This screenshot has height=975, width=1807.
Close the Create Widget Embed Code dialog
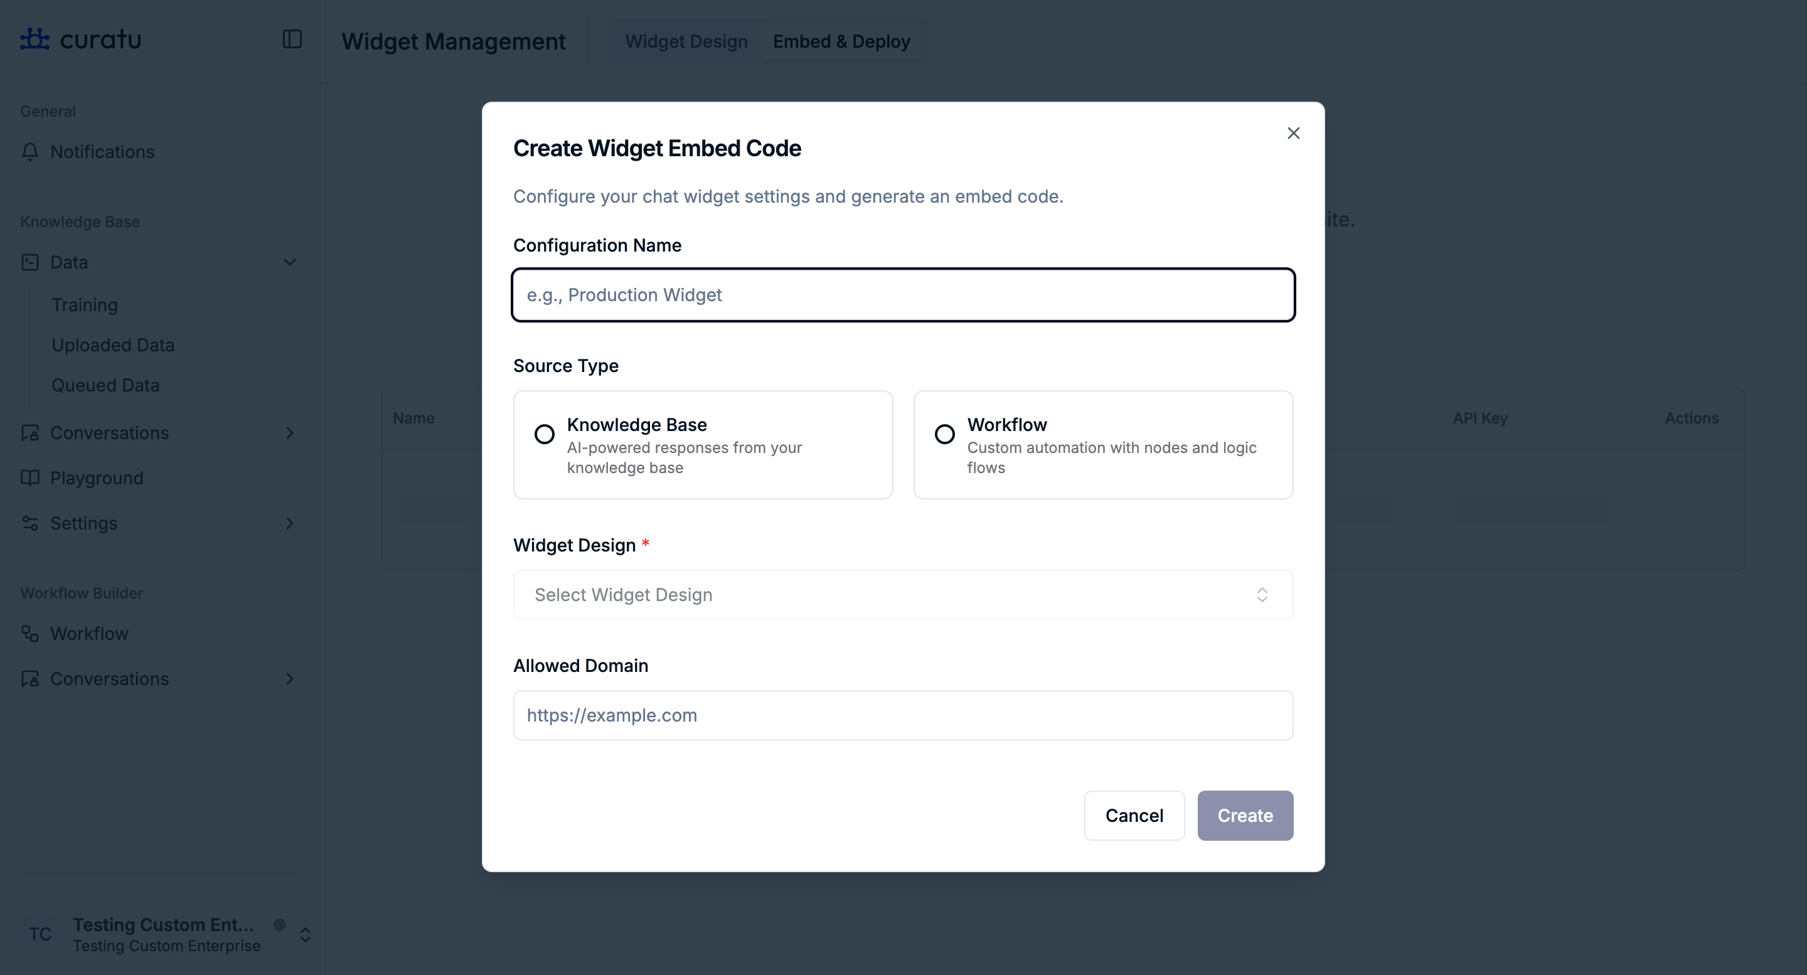pos(1293,133)
